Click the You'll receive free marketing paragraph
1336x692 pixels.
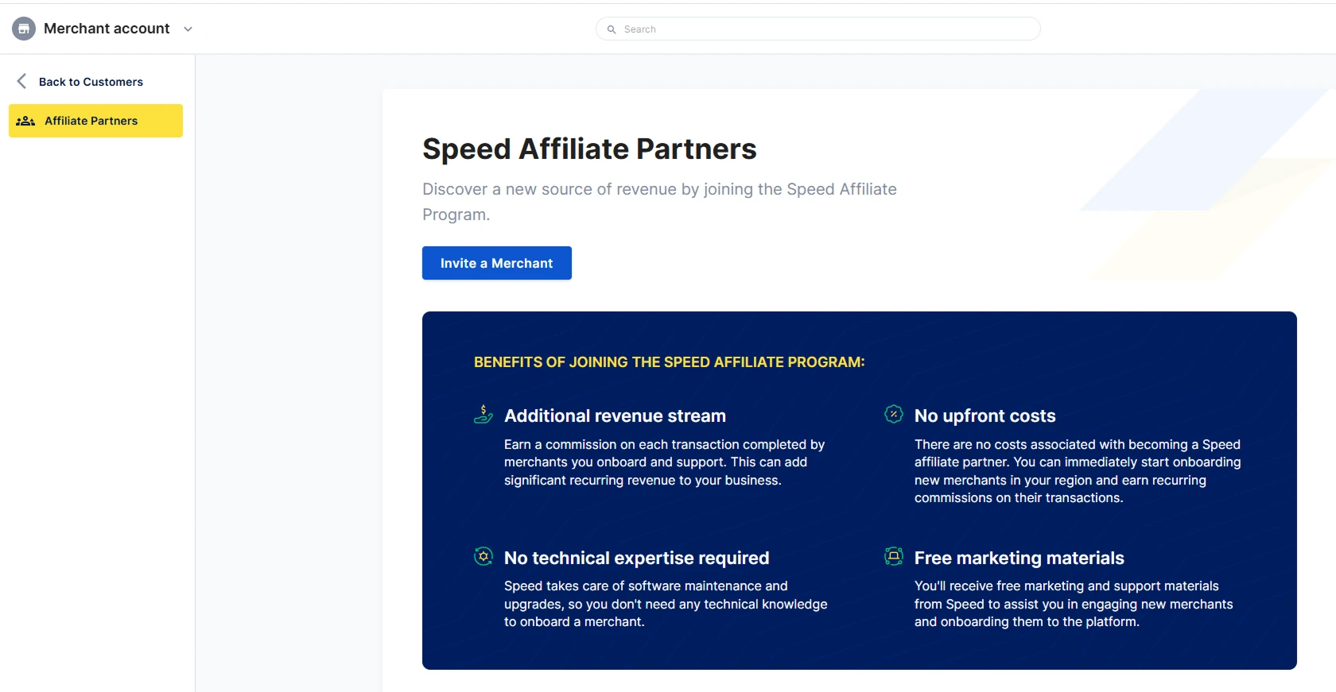(1074, 604)
